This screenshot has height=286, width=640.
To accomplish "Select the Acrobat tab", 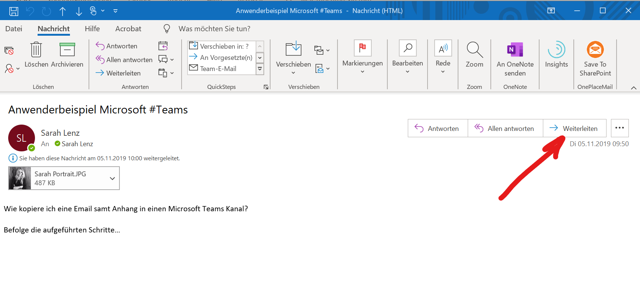I will [128, 29].
